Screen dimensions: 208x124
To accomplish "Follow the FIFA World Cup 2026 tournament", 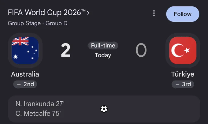I will pyautogui.click(x=183, y=14).
